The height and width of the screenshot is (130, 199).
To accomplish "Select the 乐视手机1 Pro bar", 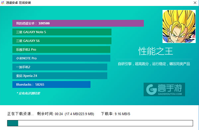I will tap(61, 50).
